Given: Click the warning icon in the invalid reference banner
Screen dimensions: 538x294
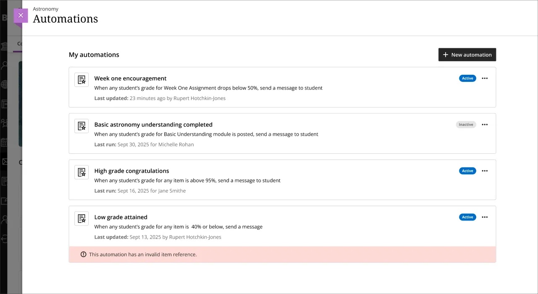Looking at the screenshot, I should coord(83,254).
